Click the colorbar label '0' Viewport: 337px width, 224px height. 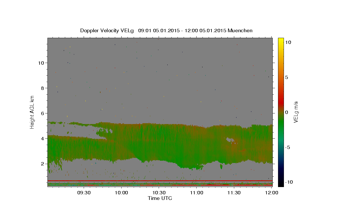tap(286, 112)
